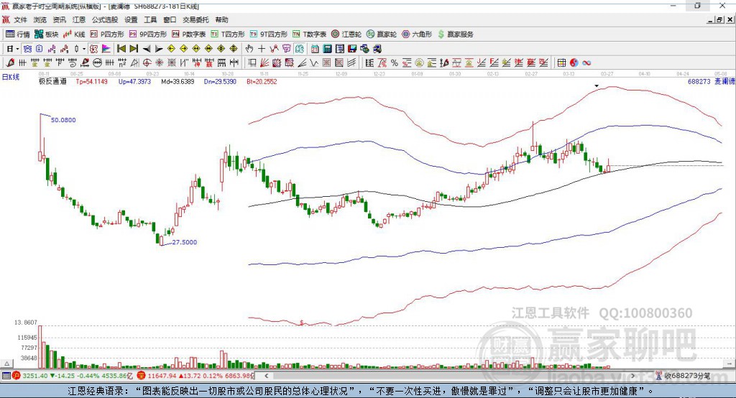
Task: Open the calculator icon
Action: pyautogui.click(x=327, y=49)
